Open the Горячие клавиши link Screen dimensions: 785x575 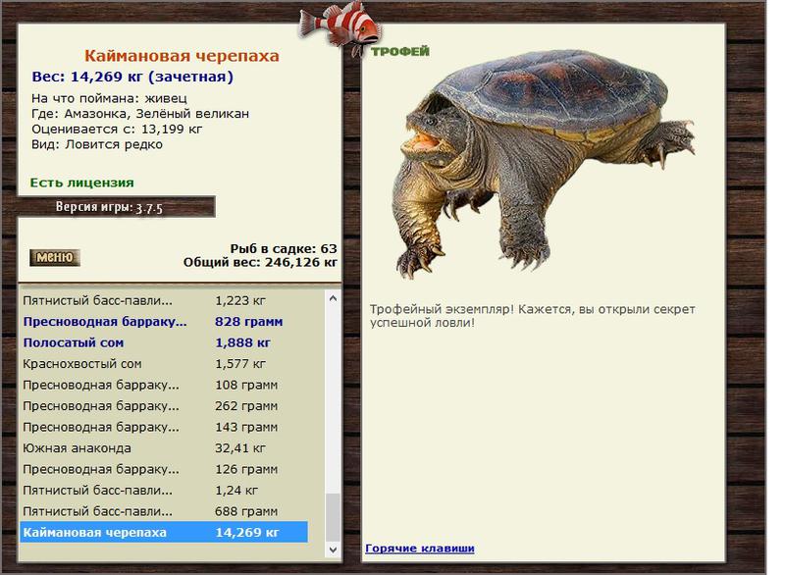coord(420,548)
